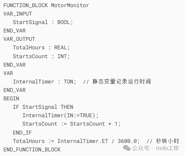Click the END_FUNCTION_BLOCK keyword
This screenshot has height=156, width=185.
point(32,150)
